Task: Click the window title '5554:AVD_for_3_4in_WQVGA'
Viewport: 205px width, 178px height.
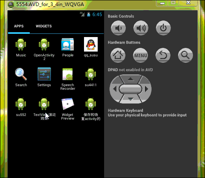Action: [x=50, y=4]
